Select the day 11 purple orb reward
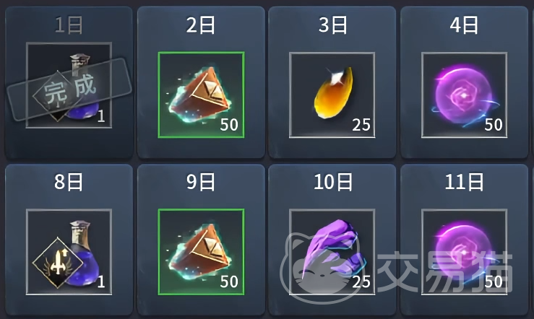Image resolution: width=534 pixels, height=319 pixels. click(x=464, y=252)
